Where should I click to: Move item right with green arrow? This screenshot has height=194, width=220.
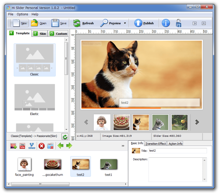69,146
